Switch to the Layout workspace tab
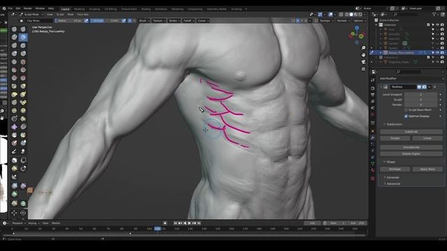This screenshot has width=447, height=251. [x=65, y=9]
